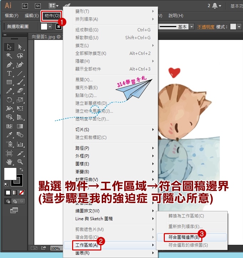Select the Slice tool
The width and height of the screenshot is (243, 258).
[20, 153]
